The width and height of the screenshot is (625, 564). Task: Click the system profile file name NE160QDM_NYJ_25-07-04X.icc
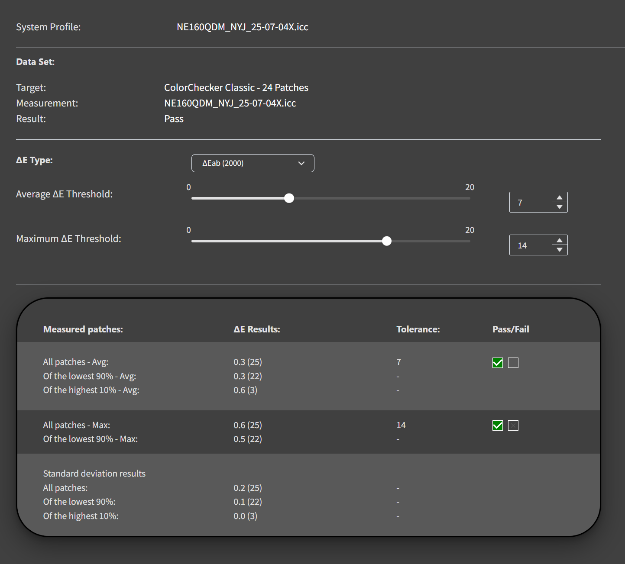[243, 27]
